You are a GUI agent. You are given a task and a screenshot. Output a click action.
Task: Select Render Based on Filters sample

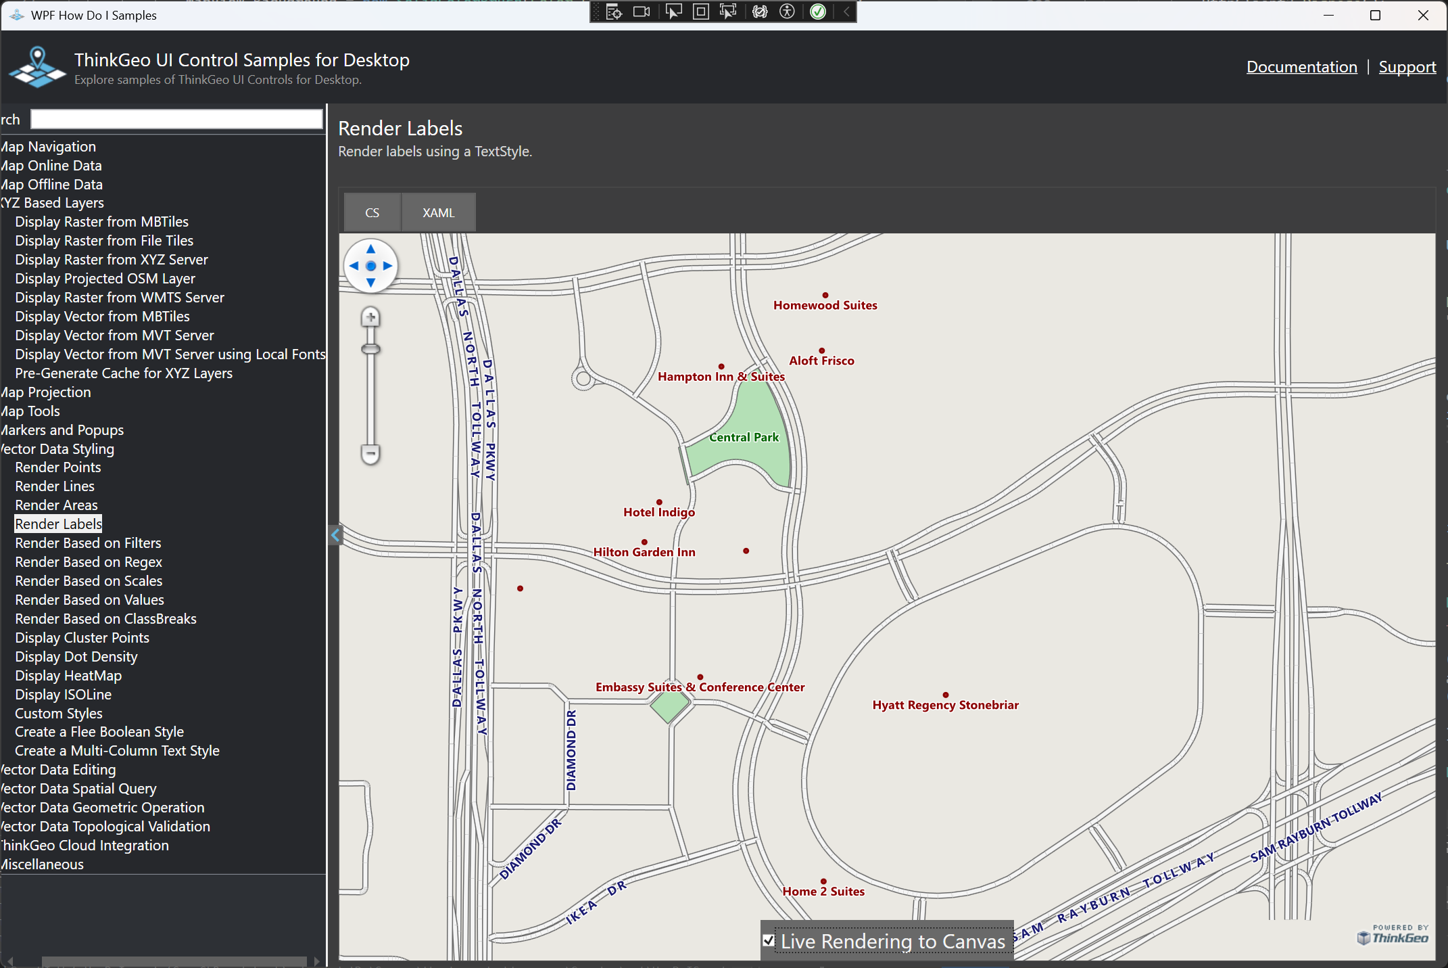pos(88,543)
